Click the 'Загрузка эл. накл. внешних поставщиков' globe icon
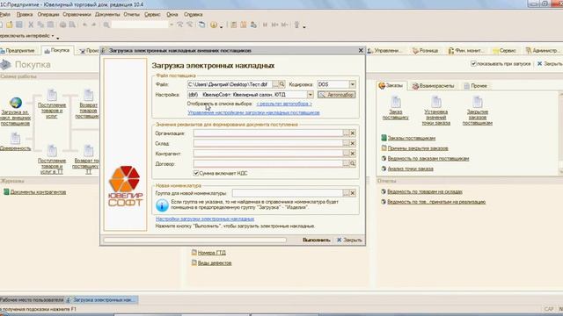 click(16, 103)
